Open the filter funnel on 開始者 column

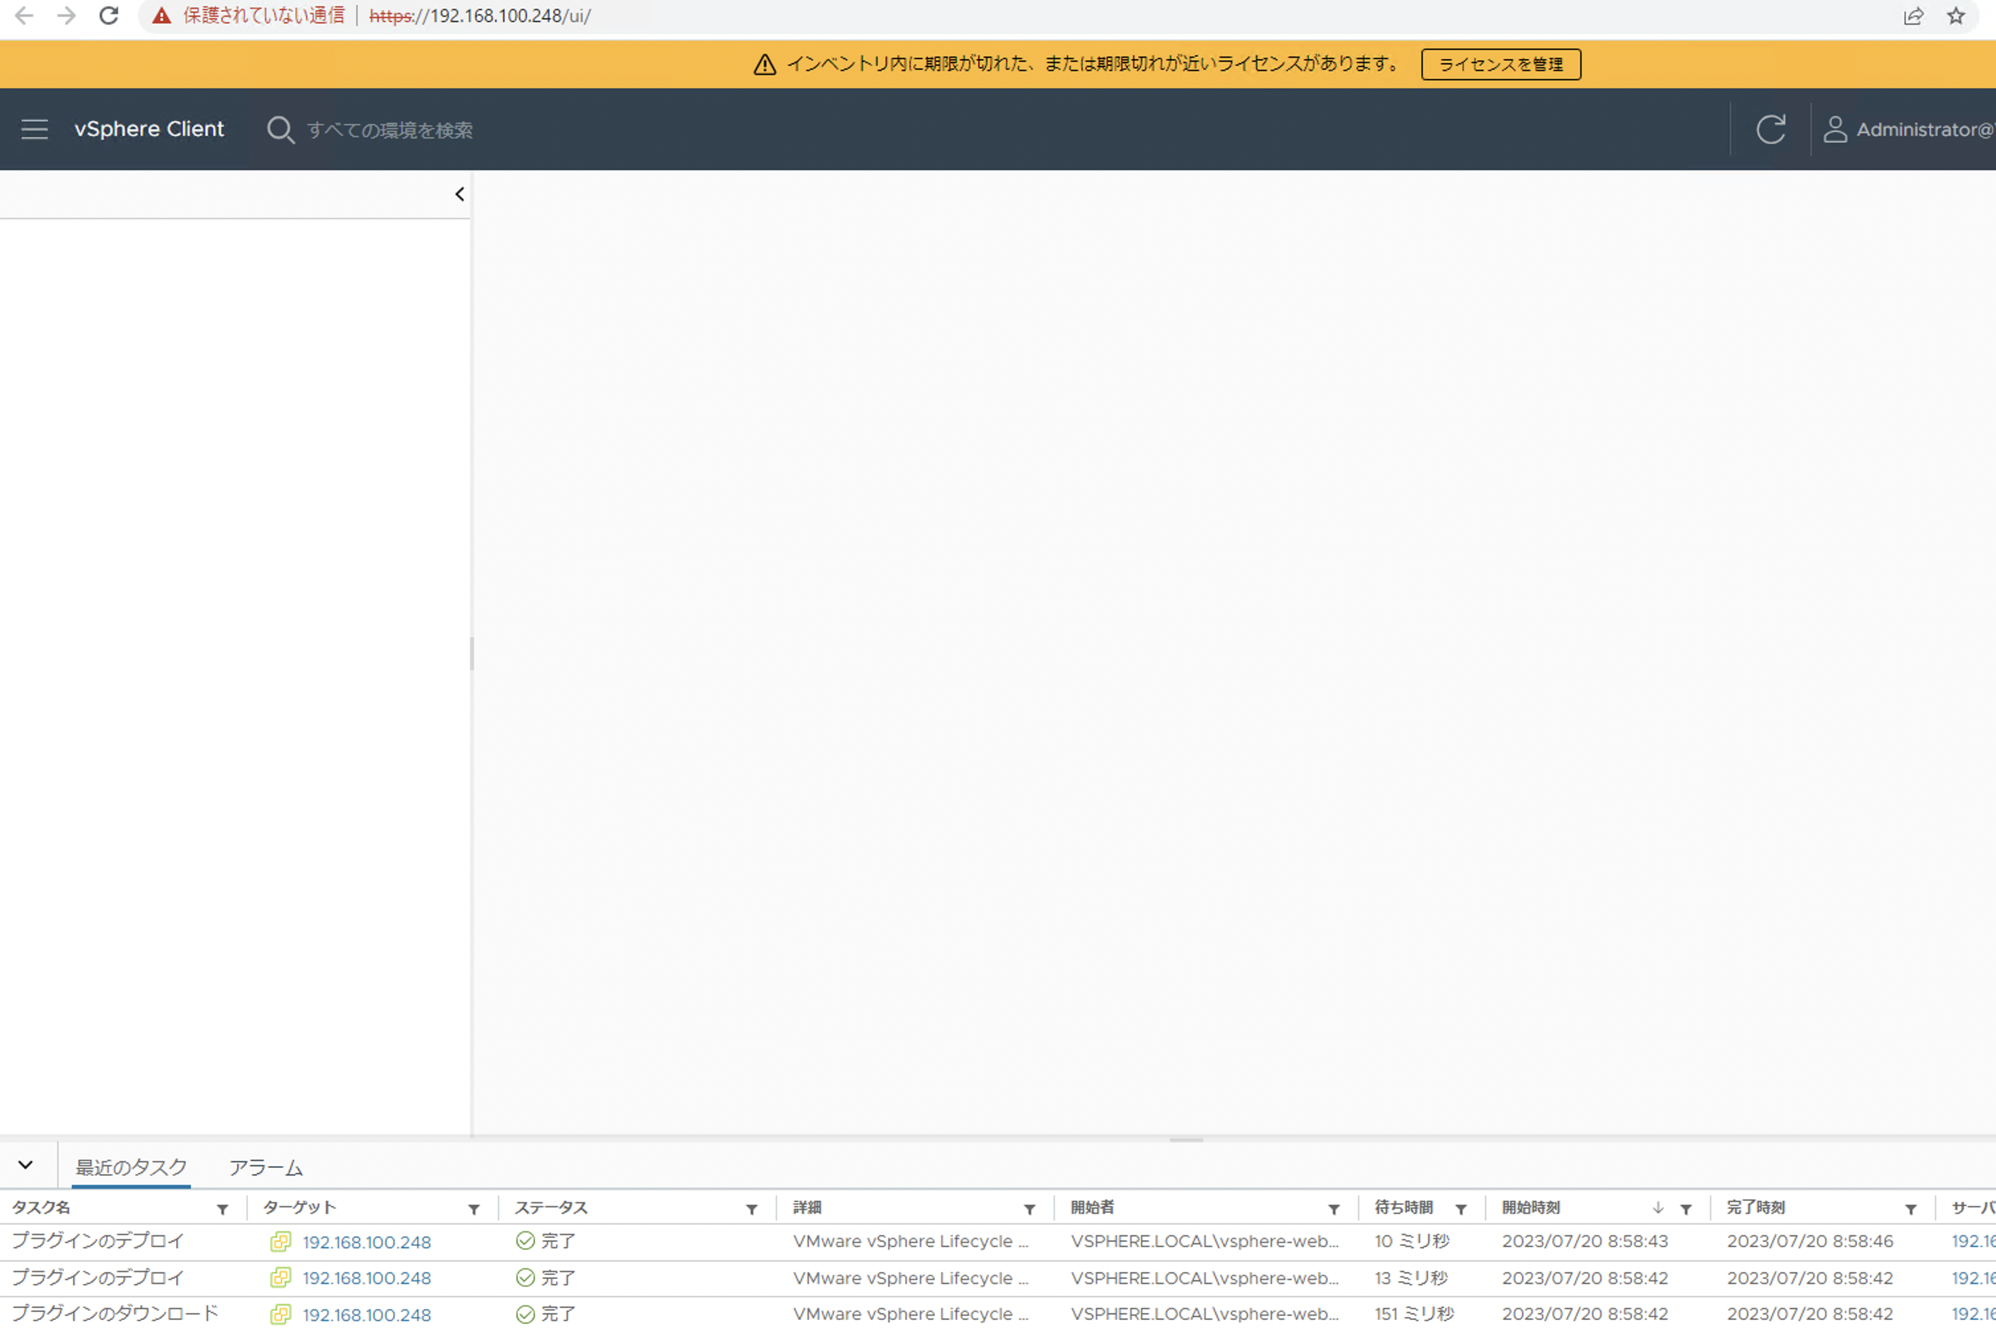click(1334, 1208)
